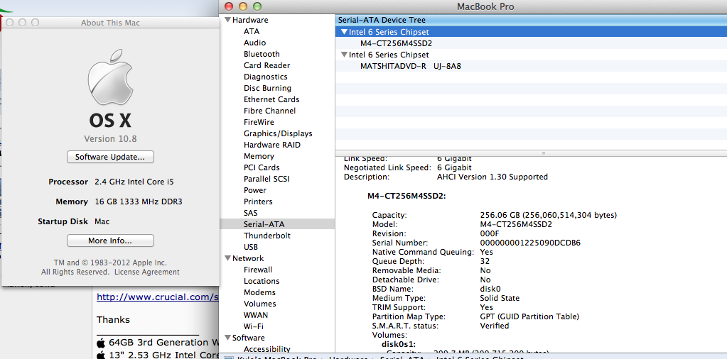The image size is (727, 359).
Task: Open Accessibility under Software
Action: tap(266, 349)
